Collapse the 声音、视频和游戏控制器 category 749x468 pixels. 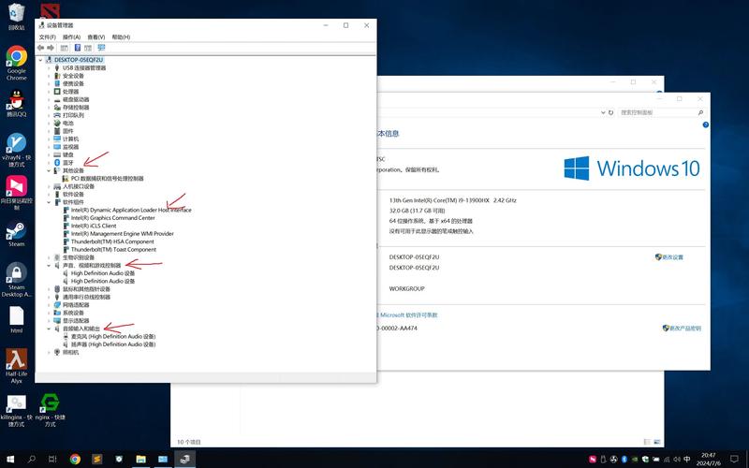[x=49, y=265]
